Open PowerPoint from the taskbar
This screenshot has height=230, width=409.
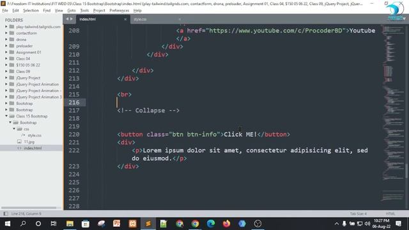click(116, 224)
